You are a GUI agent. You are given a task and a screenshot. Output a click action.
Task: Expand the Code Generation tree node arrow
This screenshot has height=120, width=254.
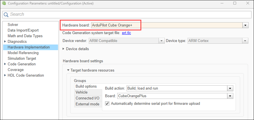[5, 64]
